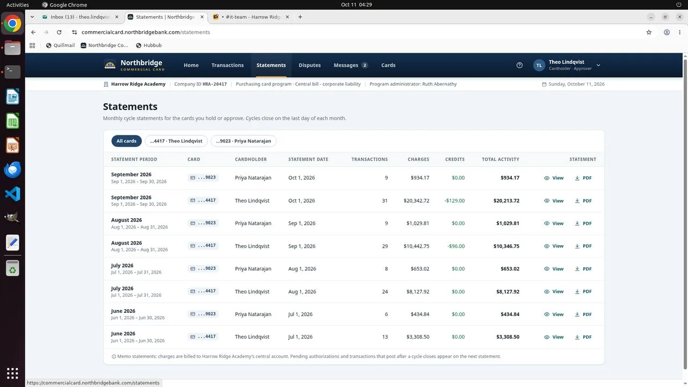Image resolution: width=688 pixels, height=387 pixels.
Task: Show Applications grid in the dock
Action: tap(12, 372)
